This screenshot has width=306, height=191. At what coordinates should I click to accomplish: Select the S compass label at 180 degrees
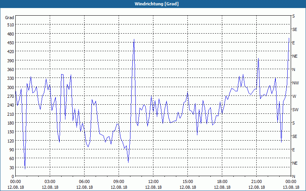click(293, 123)
